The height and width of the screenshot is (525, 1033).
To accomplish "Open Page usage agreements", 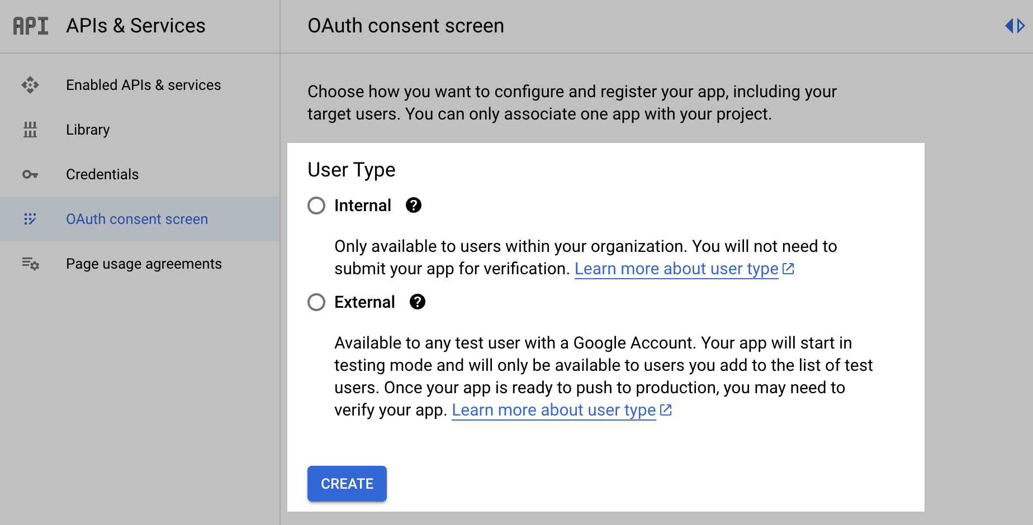I will point(140,264).
